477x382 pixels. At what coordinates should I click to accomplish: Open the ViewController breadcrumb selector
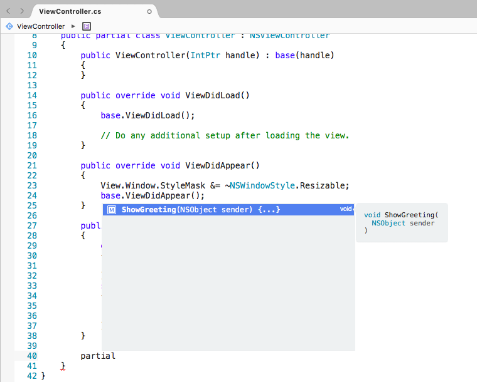(41, 26)
